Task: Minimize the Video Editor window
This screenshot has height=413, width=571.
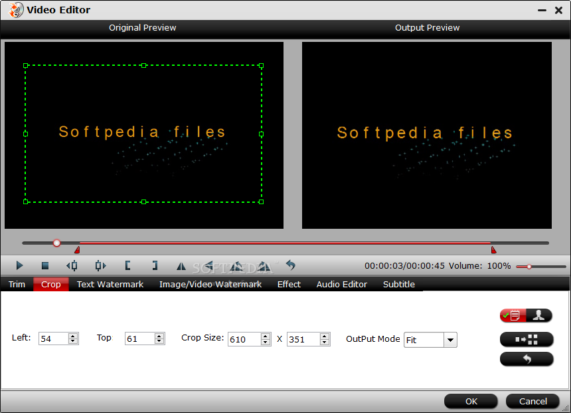Action: click(542, 10)
